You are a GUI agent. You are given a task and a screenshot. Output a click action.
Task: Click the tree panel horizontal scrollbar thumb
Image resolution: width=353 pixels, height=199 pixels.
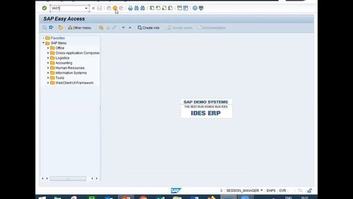68,179
